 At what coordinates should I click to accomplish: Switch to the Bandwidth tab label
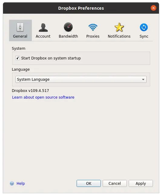(68, 36)
